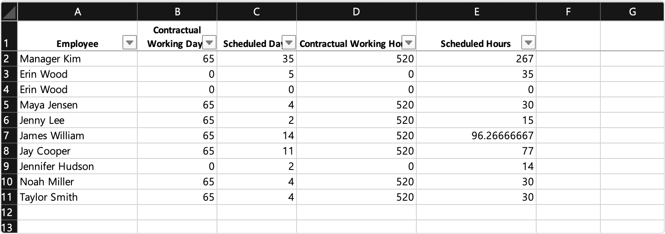
Task: Open the Scheduled Hours filter dropdown
Action: click(528, 43)
